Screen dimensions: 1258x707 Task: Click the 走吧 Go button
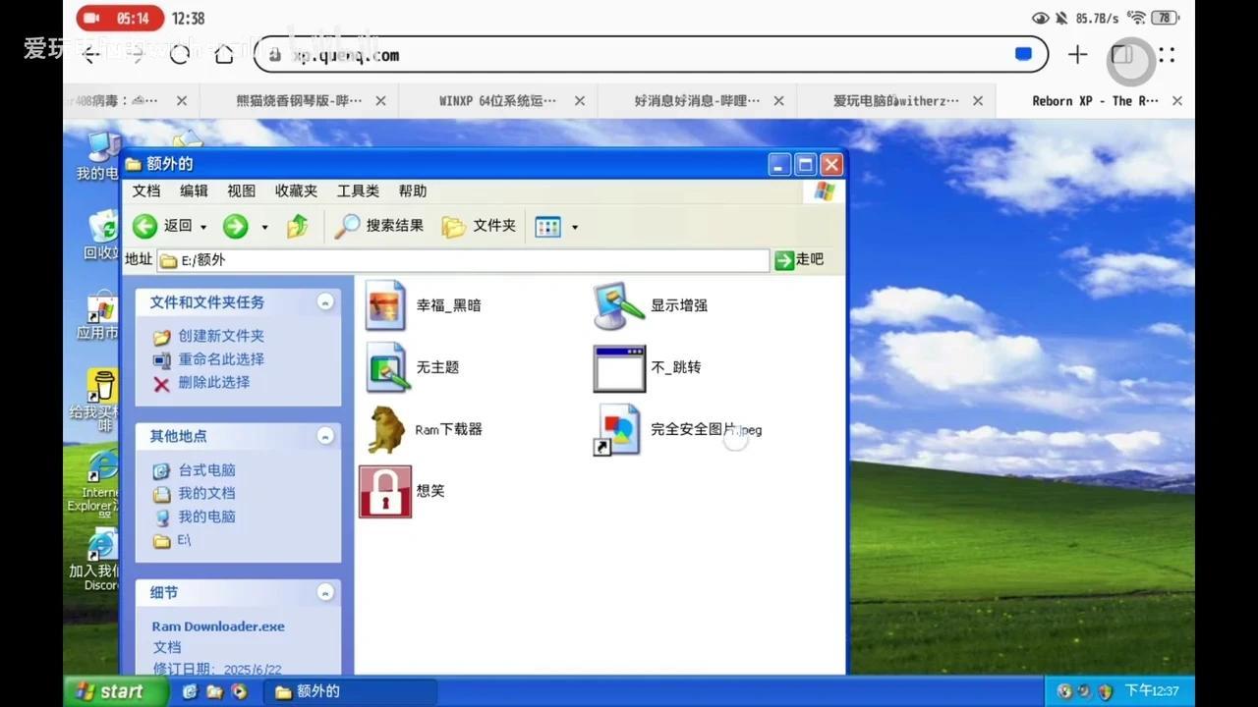coord(799,259)
